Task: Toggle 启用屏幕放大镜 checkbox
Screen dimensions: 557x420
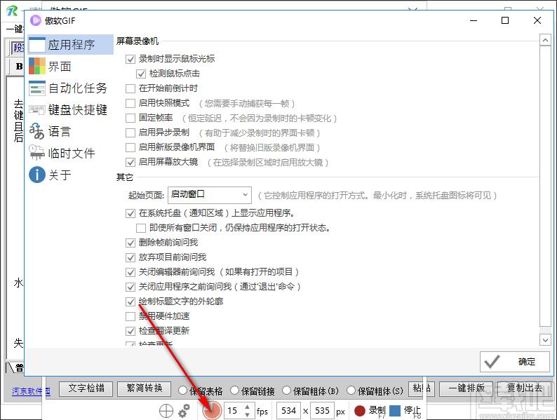Action: click(x=130, y=162)
